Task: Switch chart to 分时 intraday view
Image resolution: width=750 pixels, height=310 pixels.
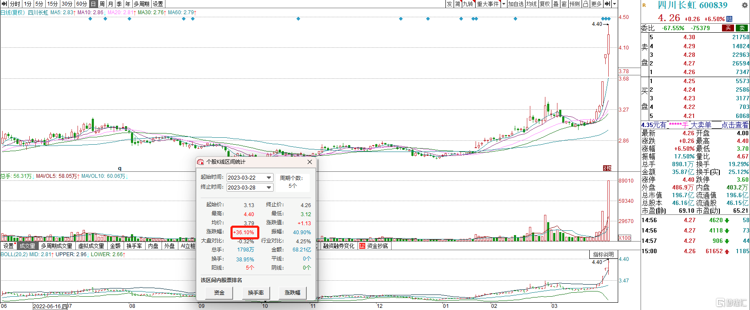Action: click(x=15, y=4)
